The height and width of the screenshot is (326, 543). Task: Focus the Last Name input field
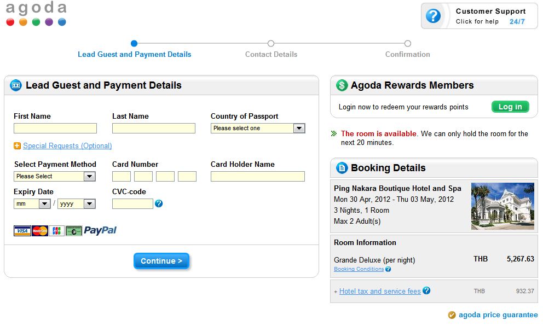tap(154, 129)
